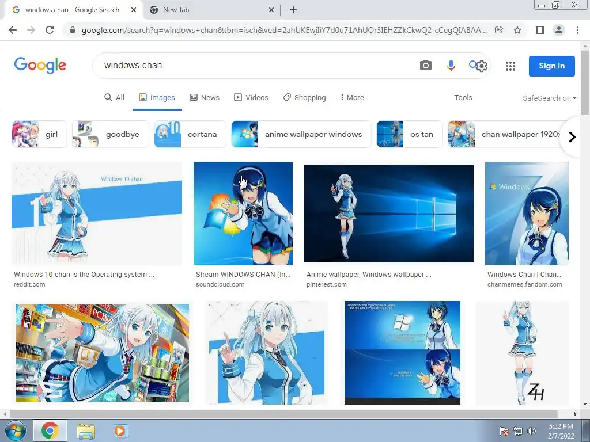590x442 pixels.
Task: Open the soundcloud WINDOWS-CHAN image
Action: click(x=243, y=214)
